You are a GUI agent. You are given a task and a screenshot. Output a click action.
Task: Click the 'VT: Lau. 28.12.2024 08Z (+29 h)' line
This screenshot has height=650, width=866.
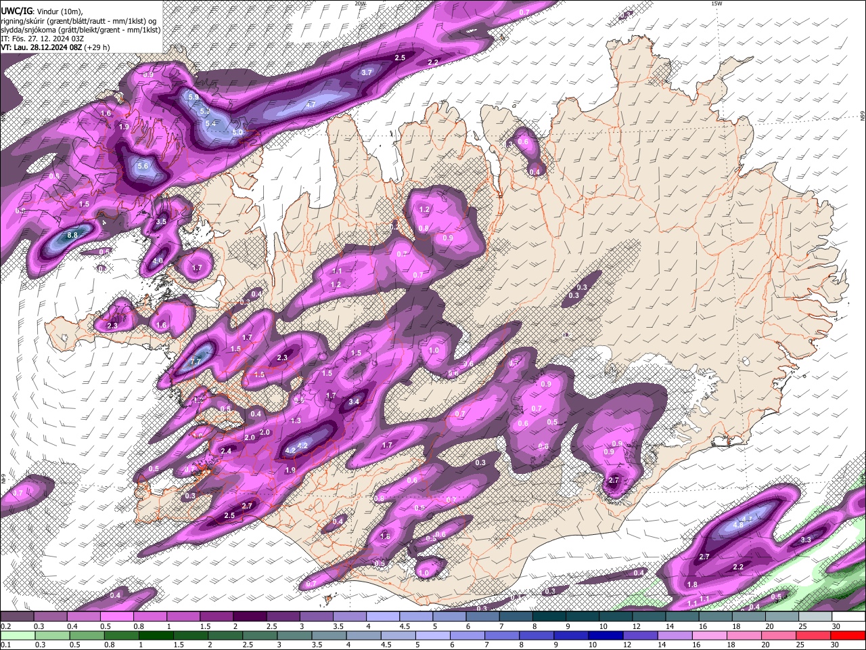tap(55, 47)
